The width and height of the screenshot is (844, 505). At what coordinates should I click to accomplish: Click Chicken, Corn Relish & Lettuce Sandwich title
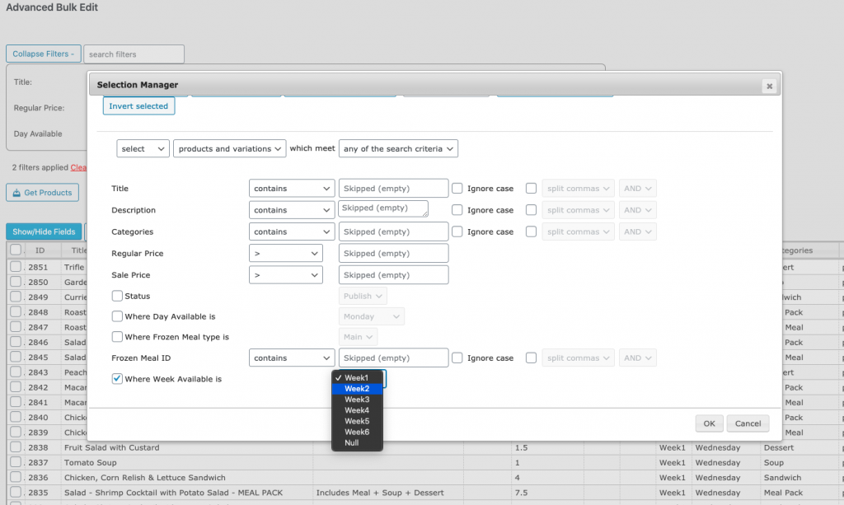click(x=145, y=478)
